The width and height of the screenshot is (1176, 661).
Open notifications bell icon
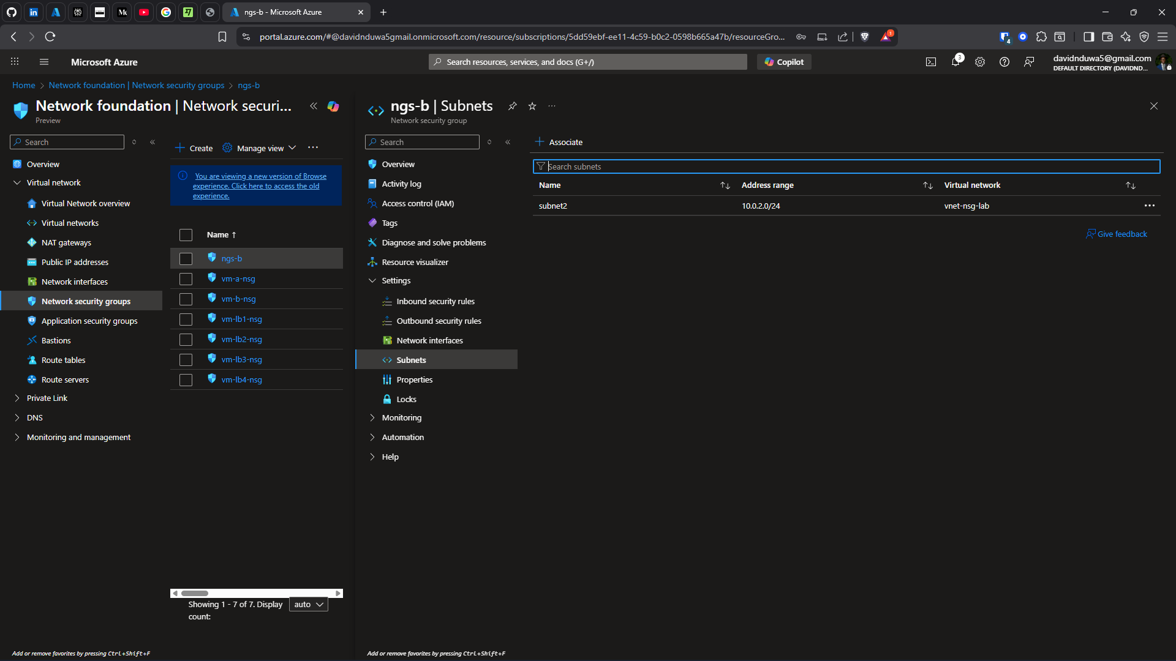click(956, 61)
